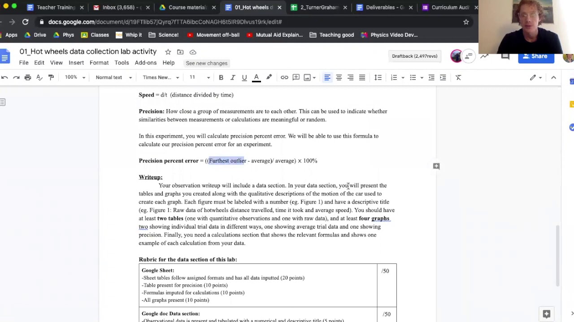Click the Decrease indent icon
Viewport: 574px width, 322px height.
[x=431, y=77]
